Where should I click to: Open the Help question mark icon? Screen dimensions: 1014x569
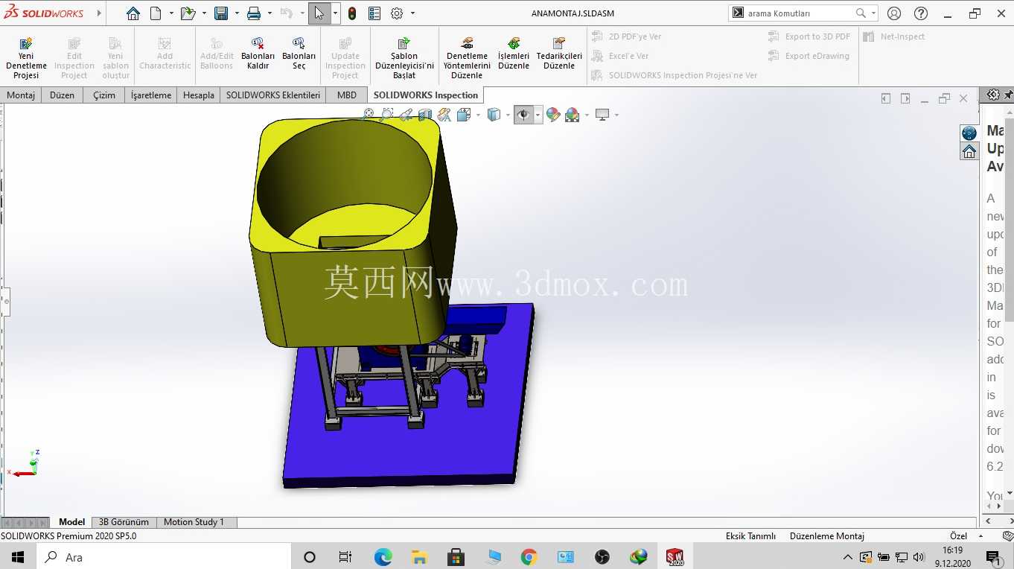(x=921, y=13)
